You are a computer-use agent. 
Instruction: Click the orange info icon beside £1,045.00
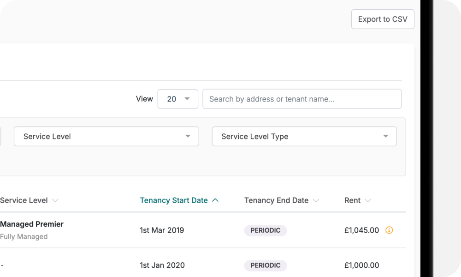click(x=390, y=230)
